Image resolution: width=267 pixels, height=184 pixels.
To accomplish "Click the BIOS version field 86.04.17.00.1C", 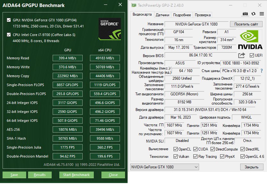I will [x=201, y=55].
